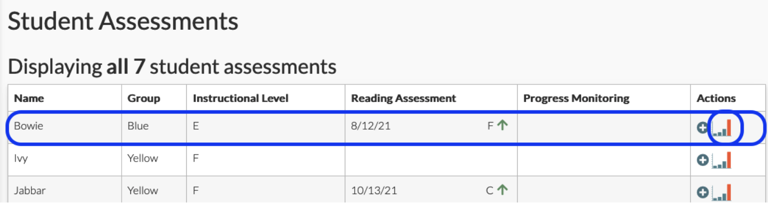Open the bar chart icon for Bowie
The width and height of the screenshot is (768, 203).
click(x=722, y=127)
